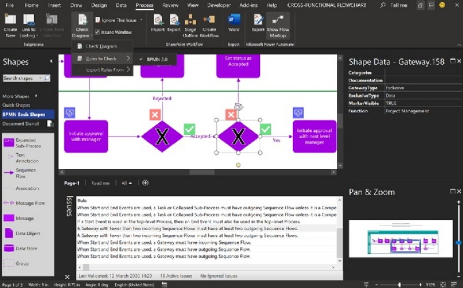Image resolution: width=463 pixels, height=288 pixels.
Task: Click zoom out minus on status bar
Action: (x=377, y=285)
